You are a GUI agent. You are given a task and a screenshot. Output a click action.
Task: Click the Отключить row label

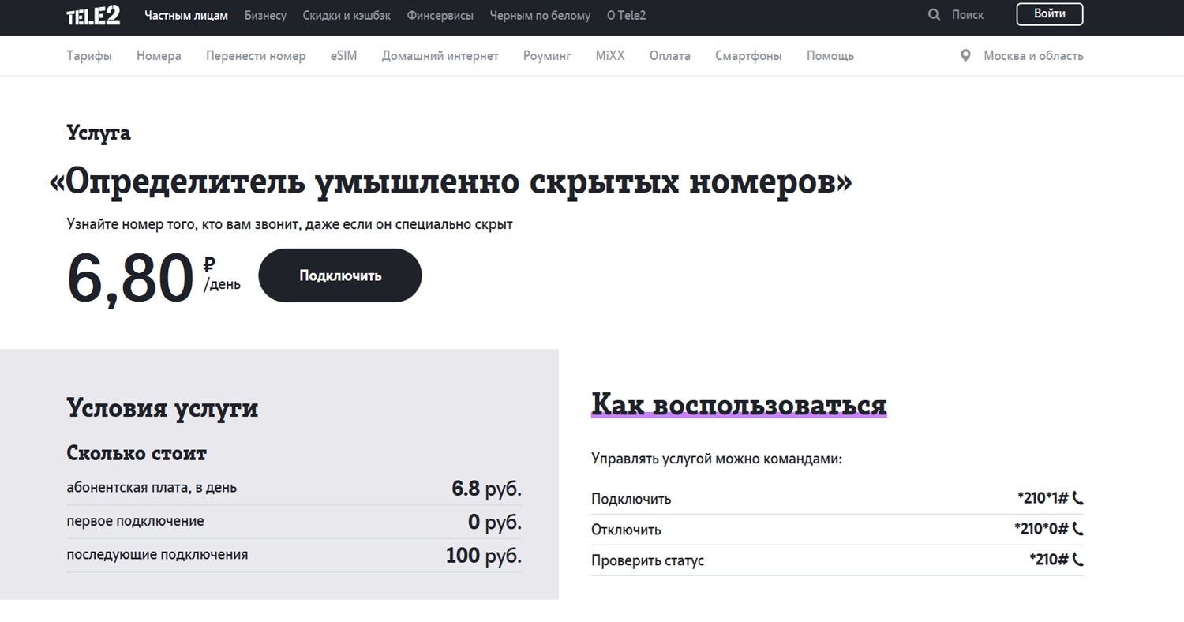click(626, 530)
